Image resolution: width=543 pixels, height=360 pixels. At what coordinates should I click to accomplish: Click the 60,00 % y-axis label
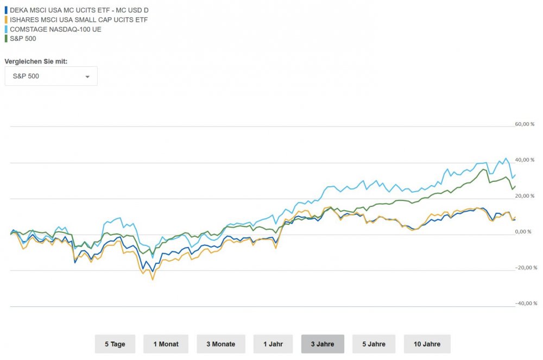[525, 124]
